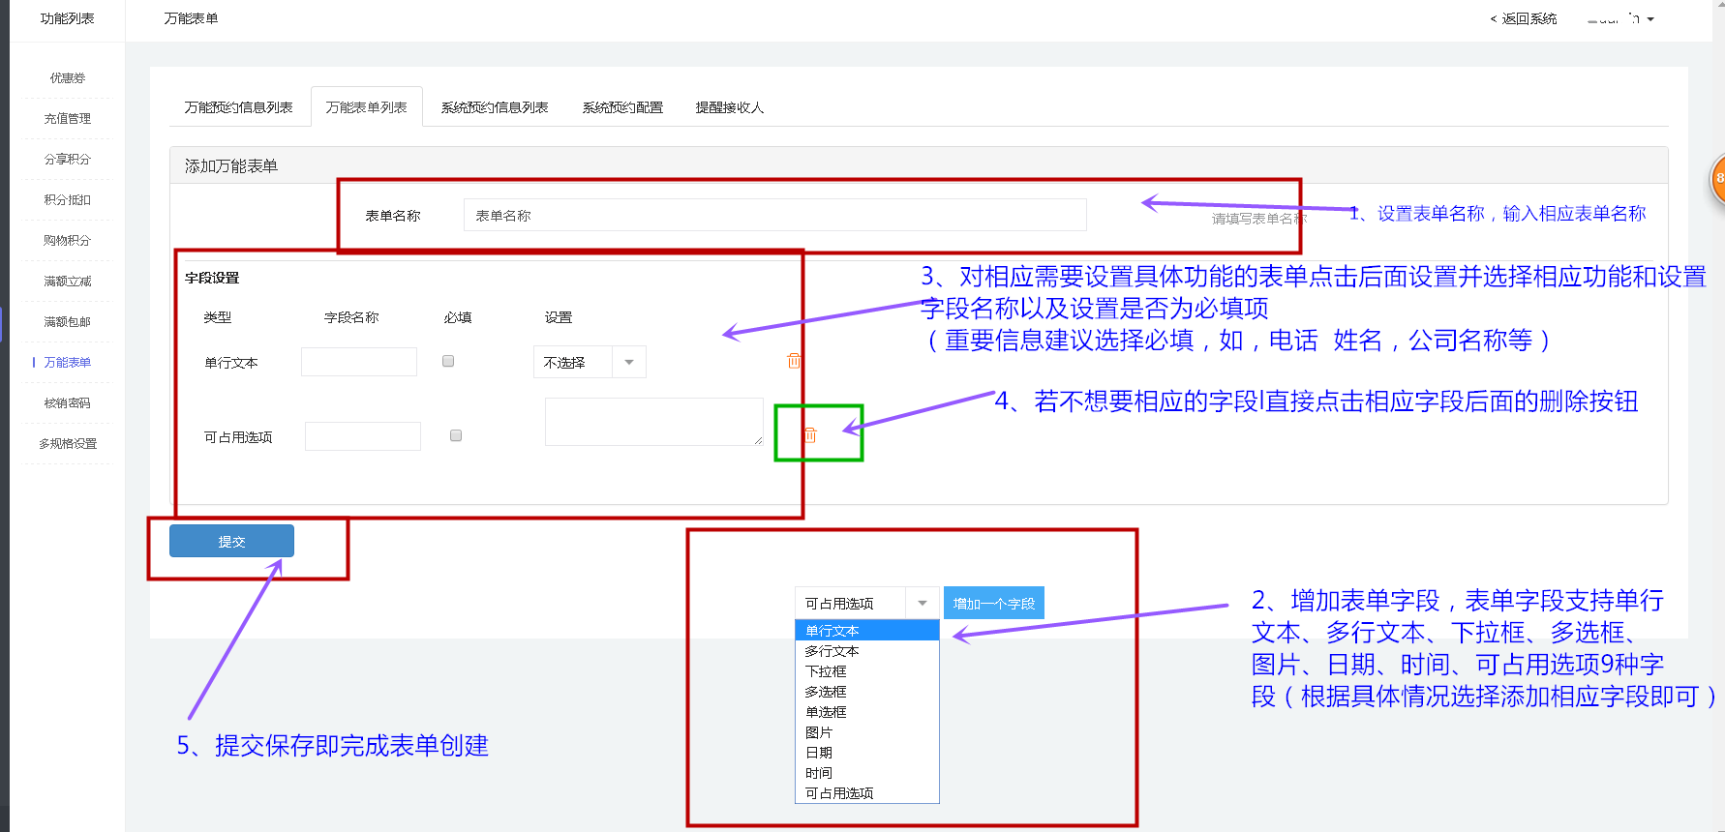Image resolution: width=1725 pixels, height=832 pixels.
Task: Click the 增加一个字段 button
Action: (993, 603)
